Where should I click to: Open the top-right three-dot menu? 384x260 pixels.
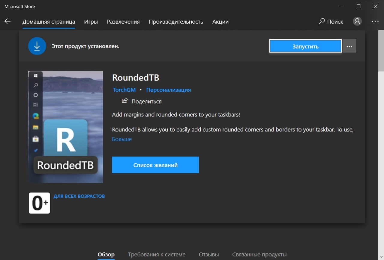pyautogui.click(x=375, y=22)
